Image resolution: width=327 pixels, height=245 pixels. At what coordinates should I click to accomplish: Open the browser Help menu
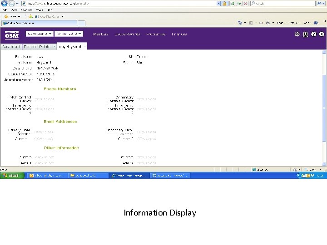point(50,10)
